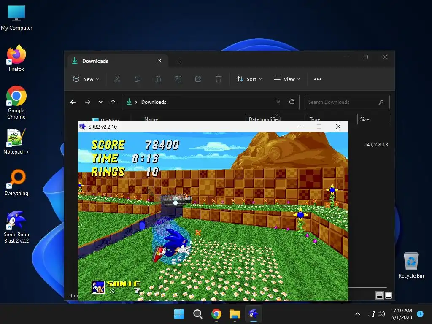432x324 pixels.
Task: Go back in File Explorer
Action: pos(73,102)
